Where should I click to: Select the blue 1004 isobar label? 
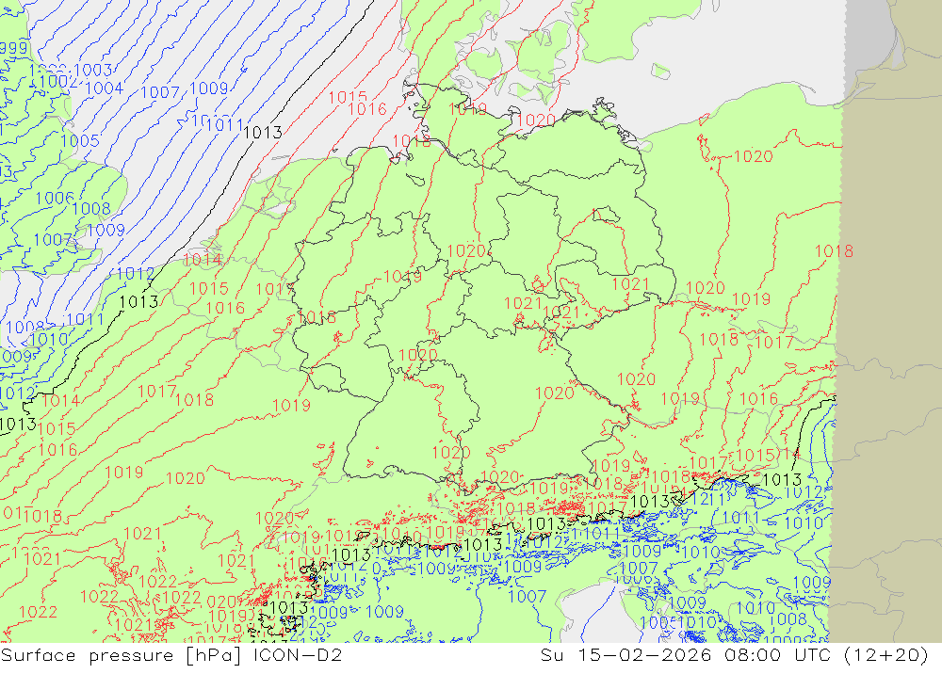coord(104,88)
